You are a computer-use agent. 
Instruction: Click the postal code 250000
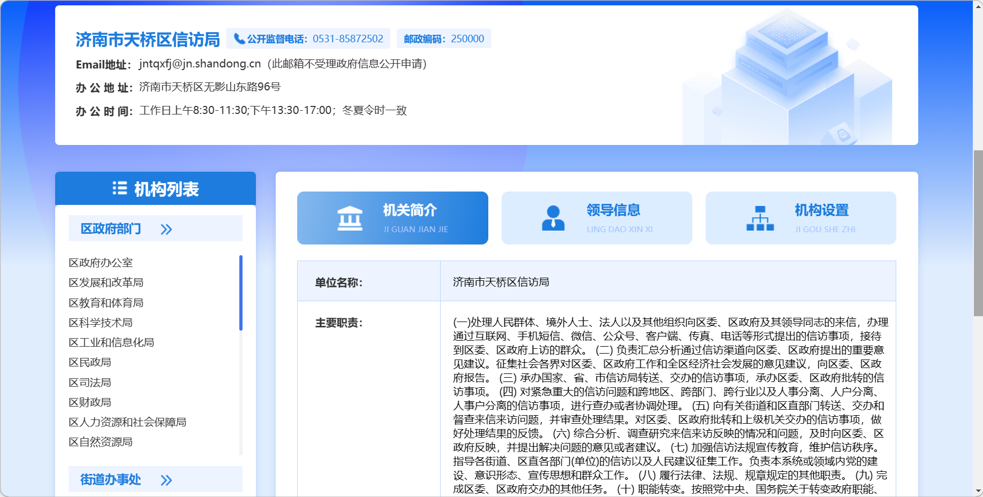coord(467,39)
